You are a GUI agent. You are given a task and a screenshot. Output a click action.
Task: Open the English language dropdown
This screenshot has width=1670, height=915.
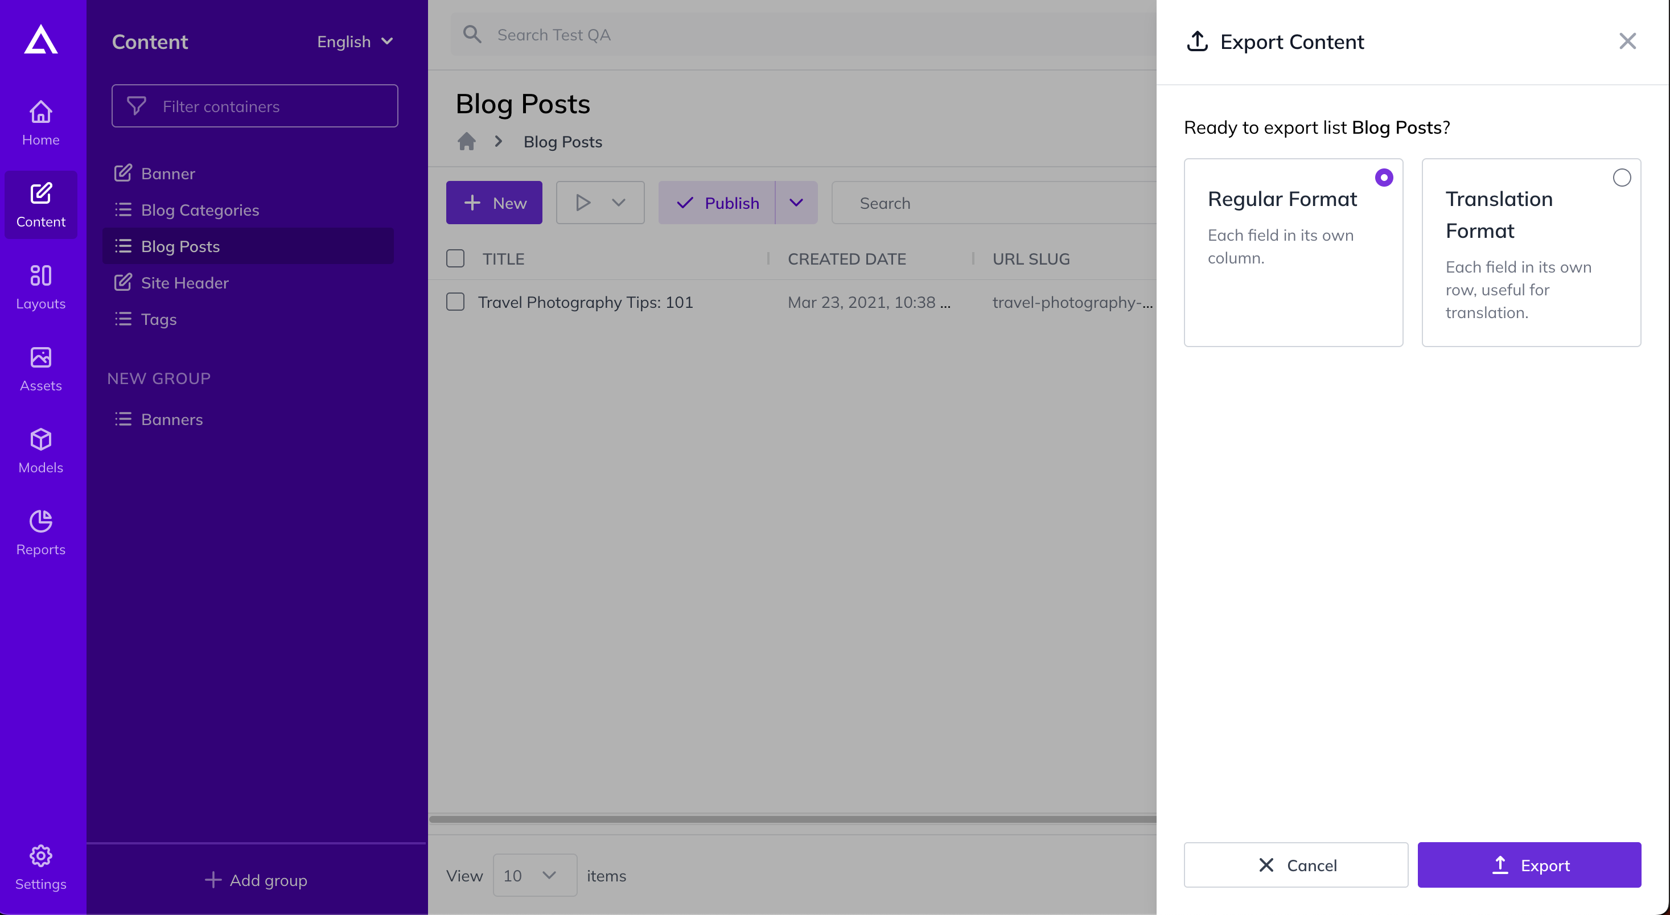(x=355, y=42)
